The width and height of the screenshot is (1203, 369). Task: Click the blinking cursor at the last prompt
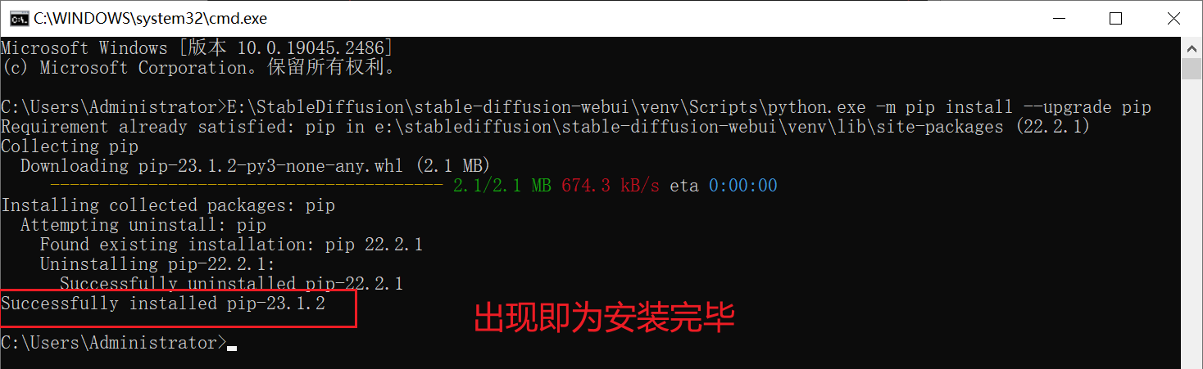[x=232, y=348]
